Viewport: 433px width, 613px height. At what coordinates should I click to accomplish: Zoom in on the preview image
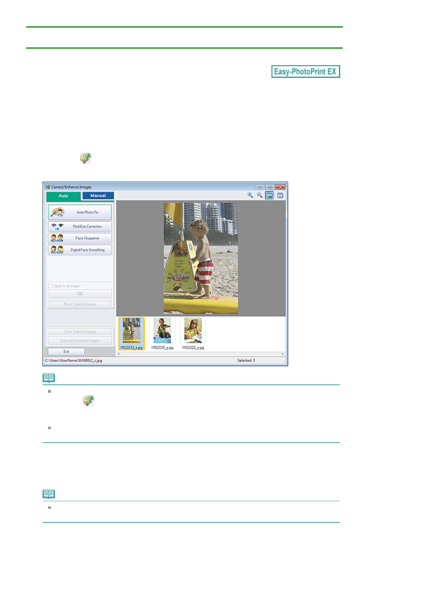click(250, 195)
